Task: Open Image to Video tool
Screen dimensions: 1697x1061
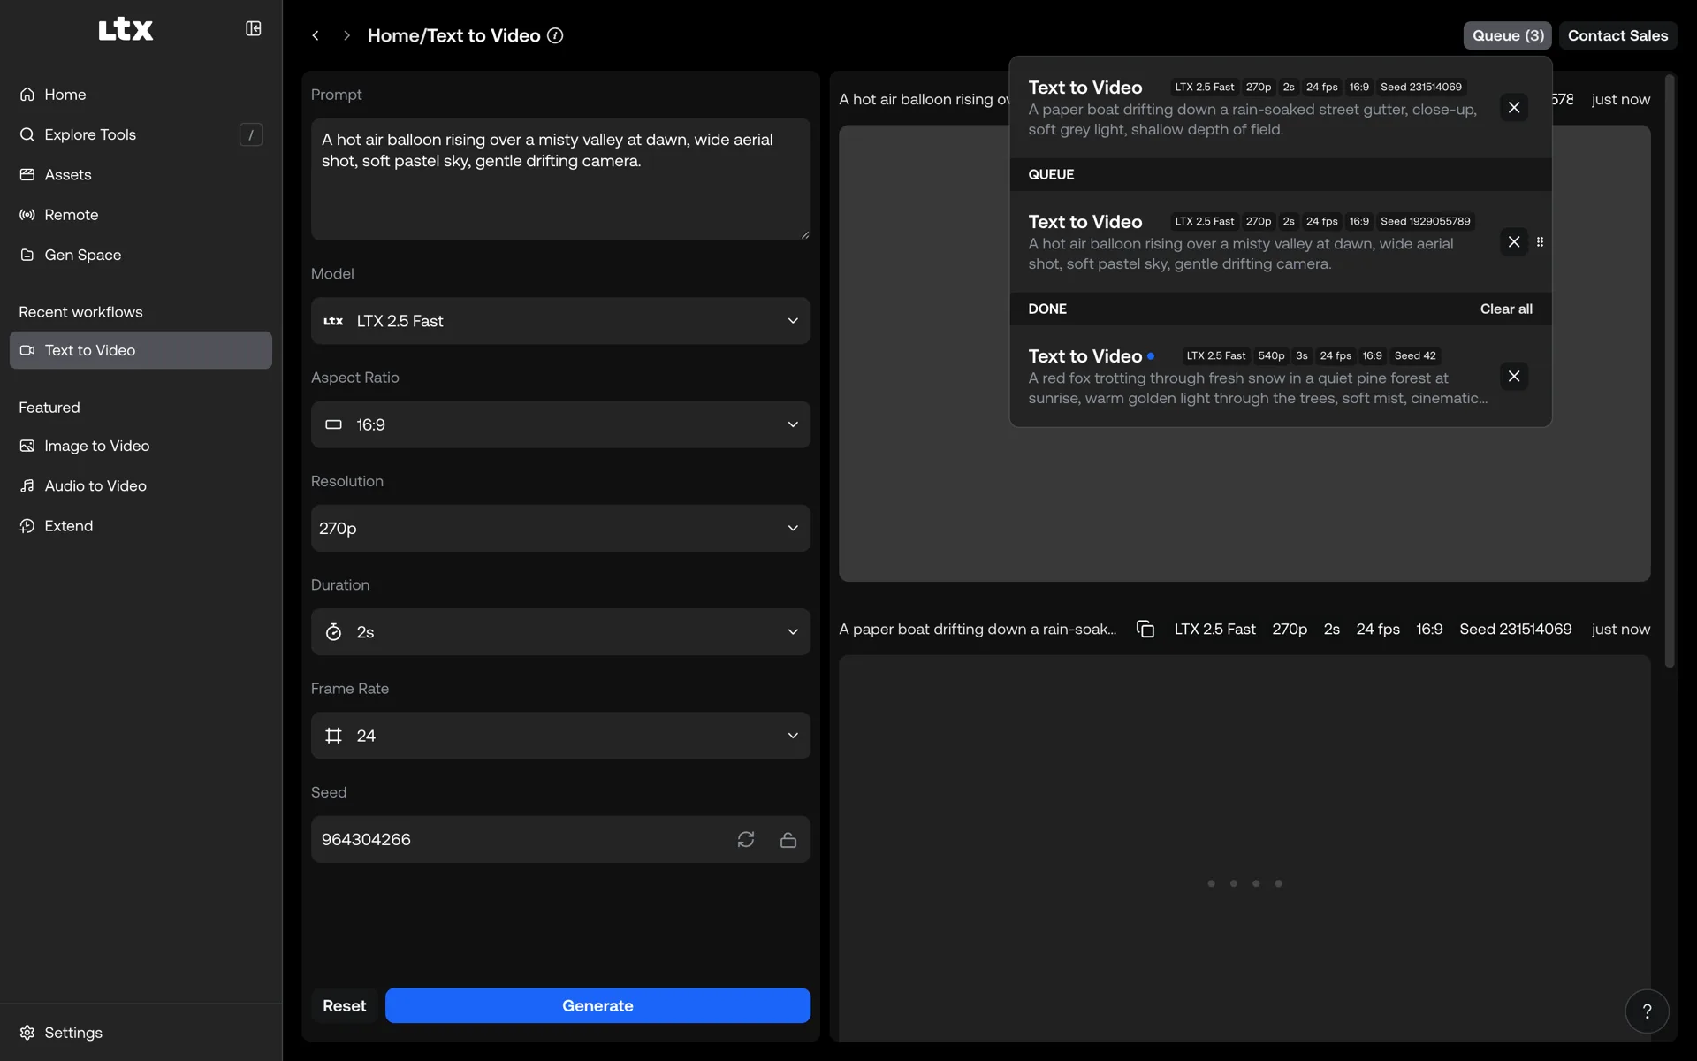Action: (141, 446)
